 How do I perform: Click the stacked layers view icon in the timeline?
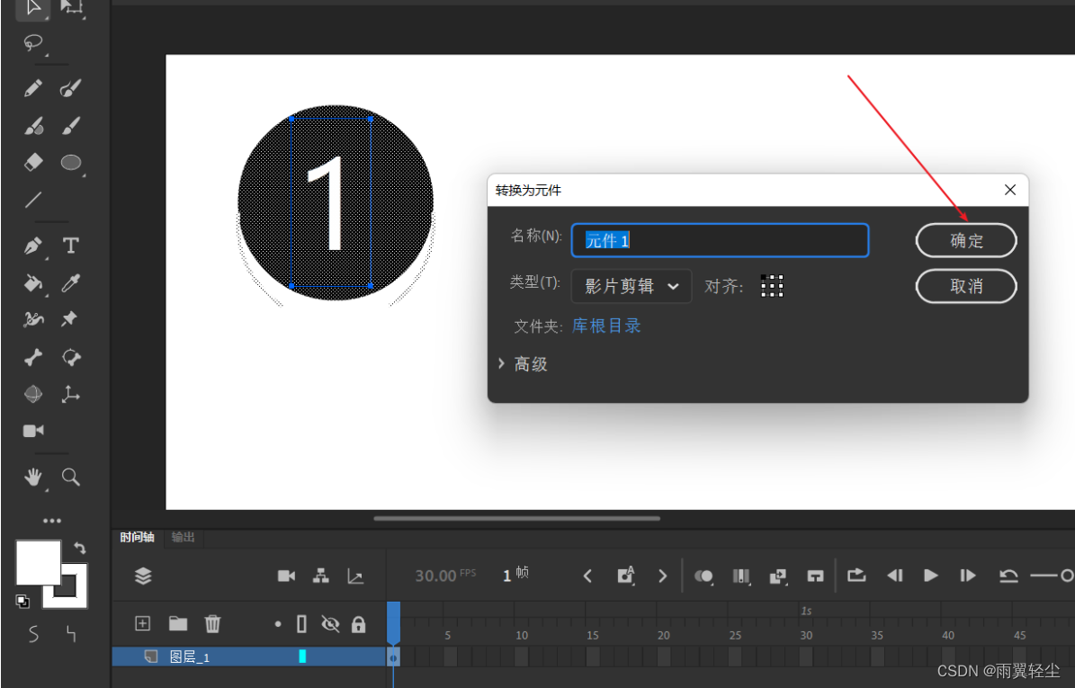143,576
